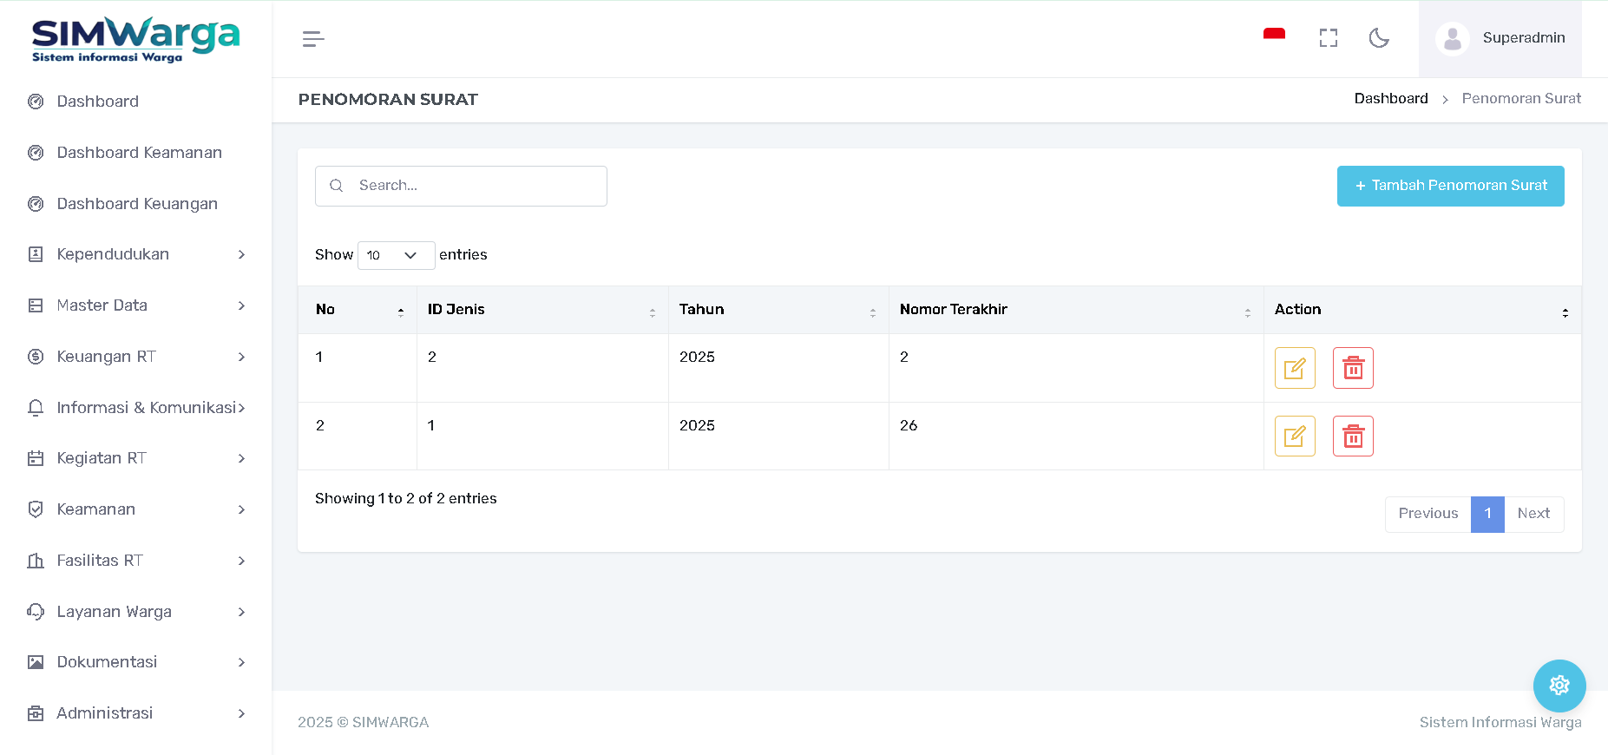Open Dashboard Keamanan from sidebar

coord(139,153)
